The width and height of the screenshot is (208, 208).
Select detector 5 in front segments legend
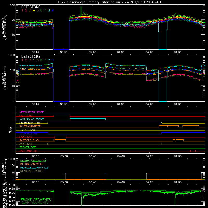(x=37, y=10)
